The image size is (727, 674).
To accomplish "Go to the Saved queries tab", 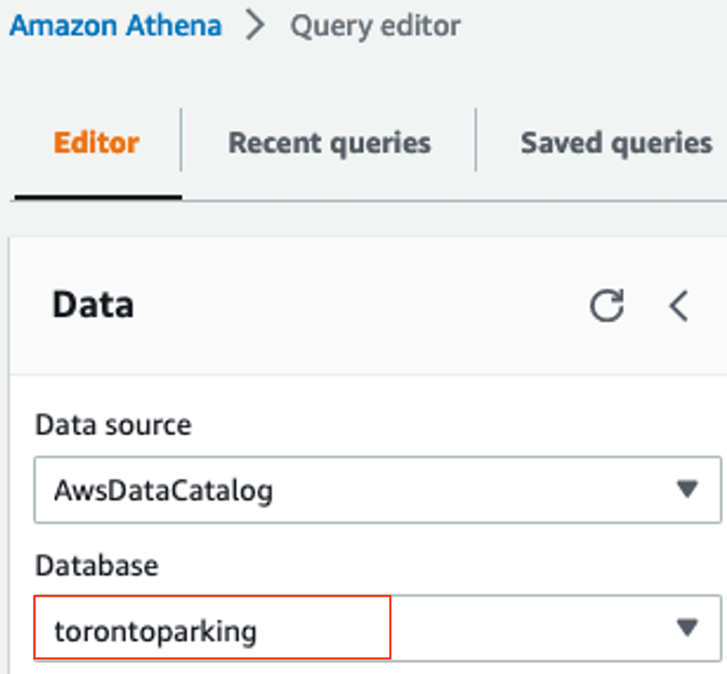I will (x=616, y=143).
